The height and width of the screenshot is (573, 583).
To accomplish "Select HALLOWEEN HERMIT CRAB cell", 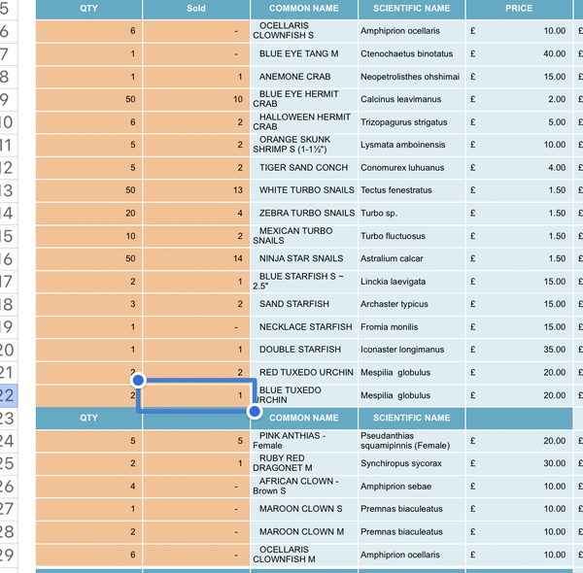I will coord(304,122).
